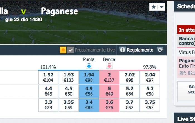195x123 pixels.
Task: Click the refresh market icon
Action: click(160, 50)
